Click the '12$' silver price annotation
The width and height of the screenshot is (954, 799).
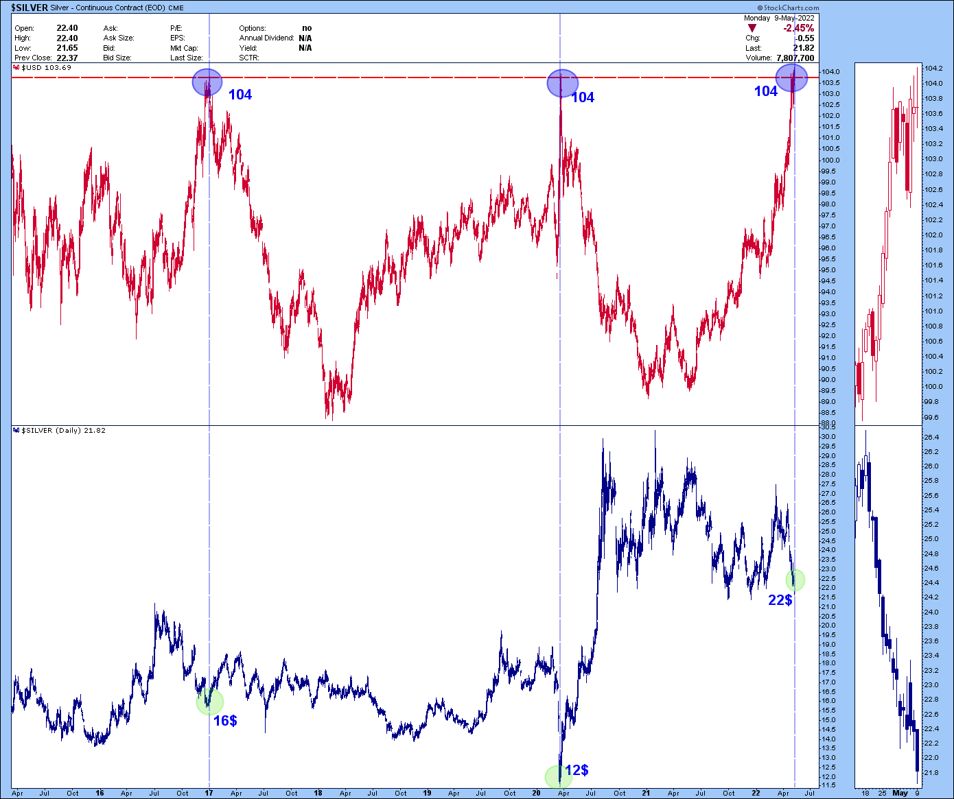[577, 771]
